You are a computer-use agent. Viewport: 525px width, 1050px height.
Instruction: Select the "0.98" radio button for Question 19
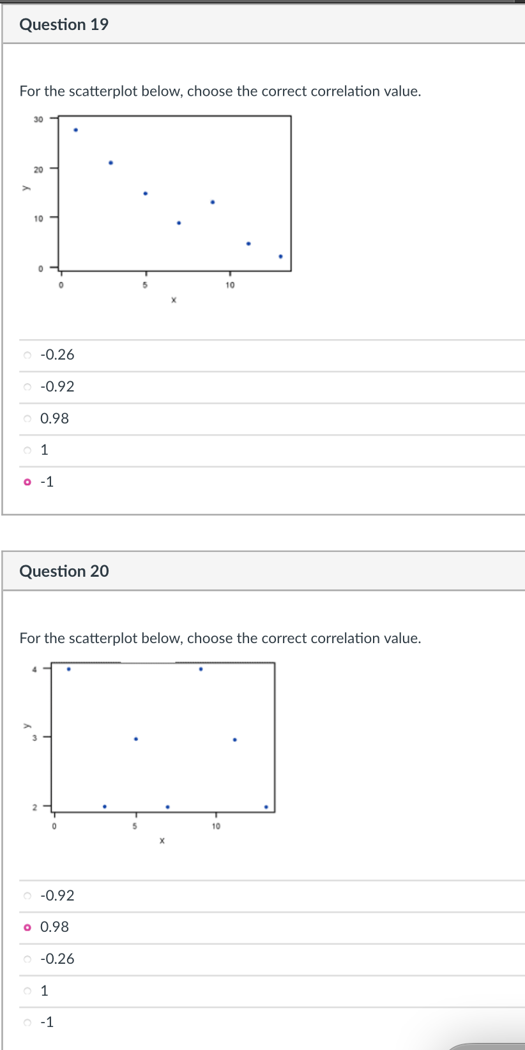point(27,418)
